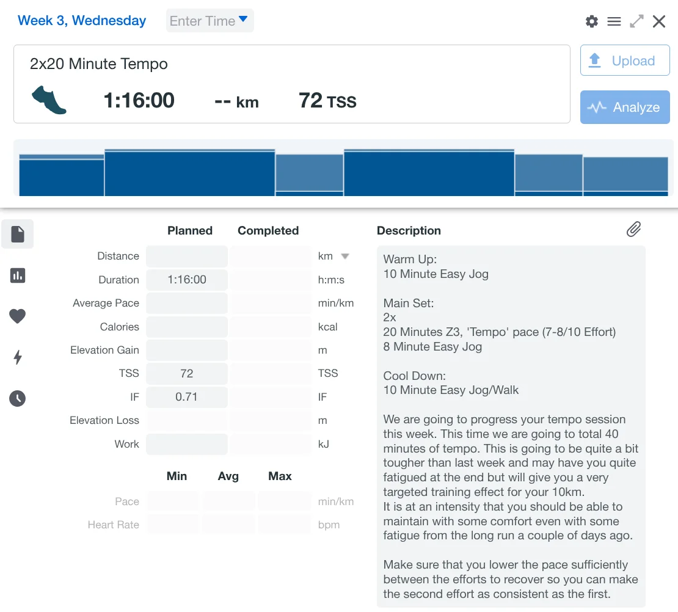Image resolution: width=678 pixels, height=612 pixels.
Task: Click the paperclip attachment icon
Action: pos(633,229)
